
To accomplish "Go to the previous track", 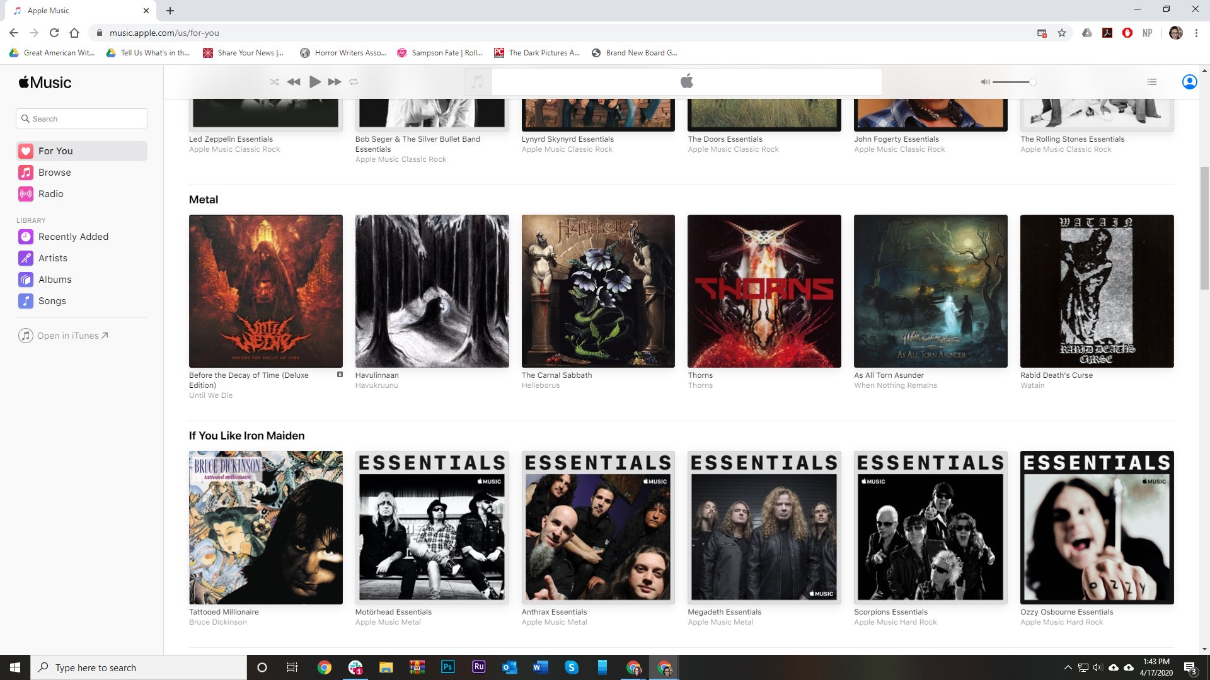I will (x=294, y=82).
